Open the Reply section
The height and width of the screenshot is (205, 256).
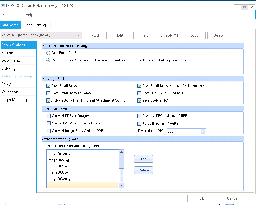coord(18,84)
